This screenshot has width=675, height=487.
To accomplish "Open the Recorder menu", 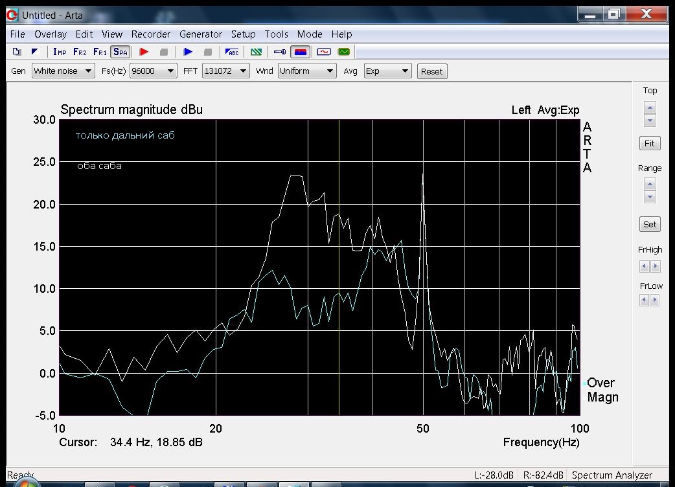I will point(151,34).
